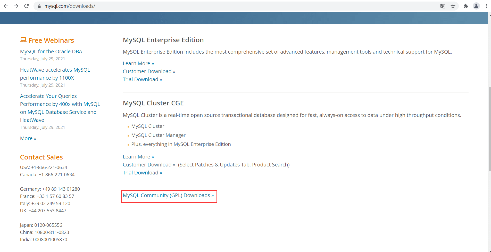491x252 pixels.
Task: Click the MySQL Cluster real-time description paragraph
Action: pyautogui.click(x=292, y=115)
